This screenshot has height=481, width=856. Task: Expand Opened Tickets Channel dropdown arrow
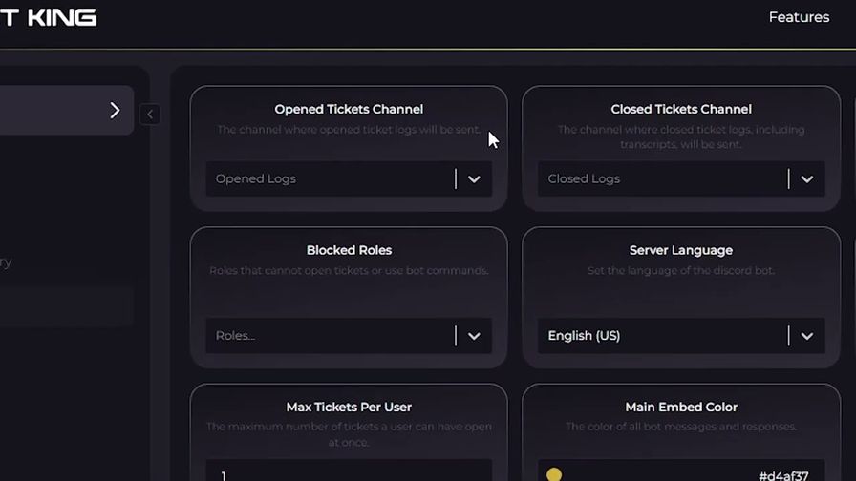point(474,178)
